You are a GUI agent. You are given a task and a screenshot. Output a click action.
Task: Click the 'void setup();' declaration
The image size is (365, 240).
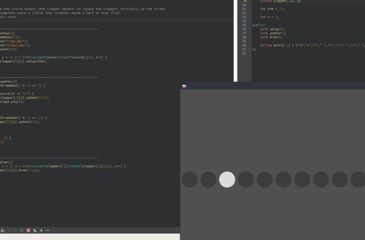(272, 29)
